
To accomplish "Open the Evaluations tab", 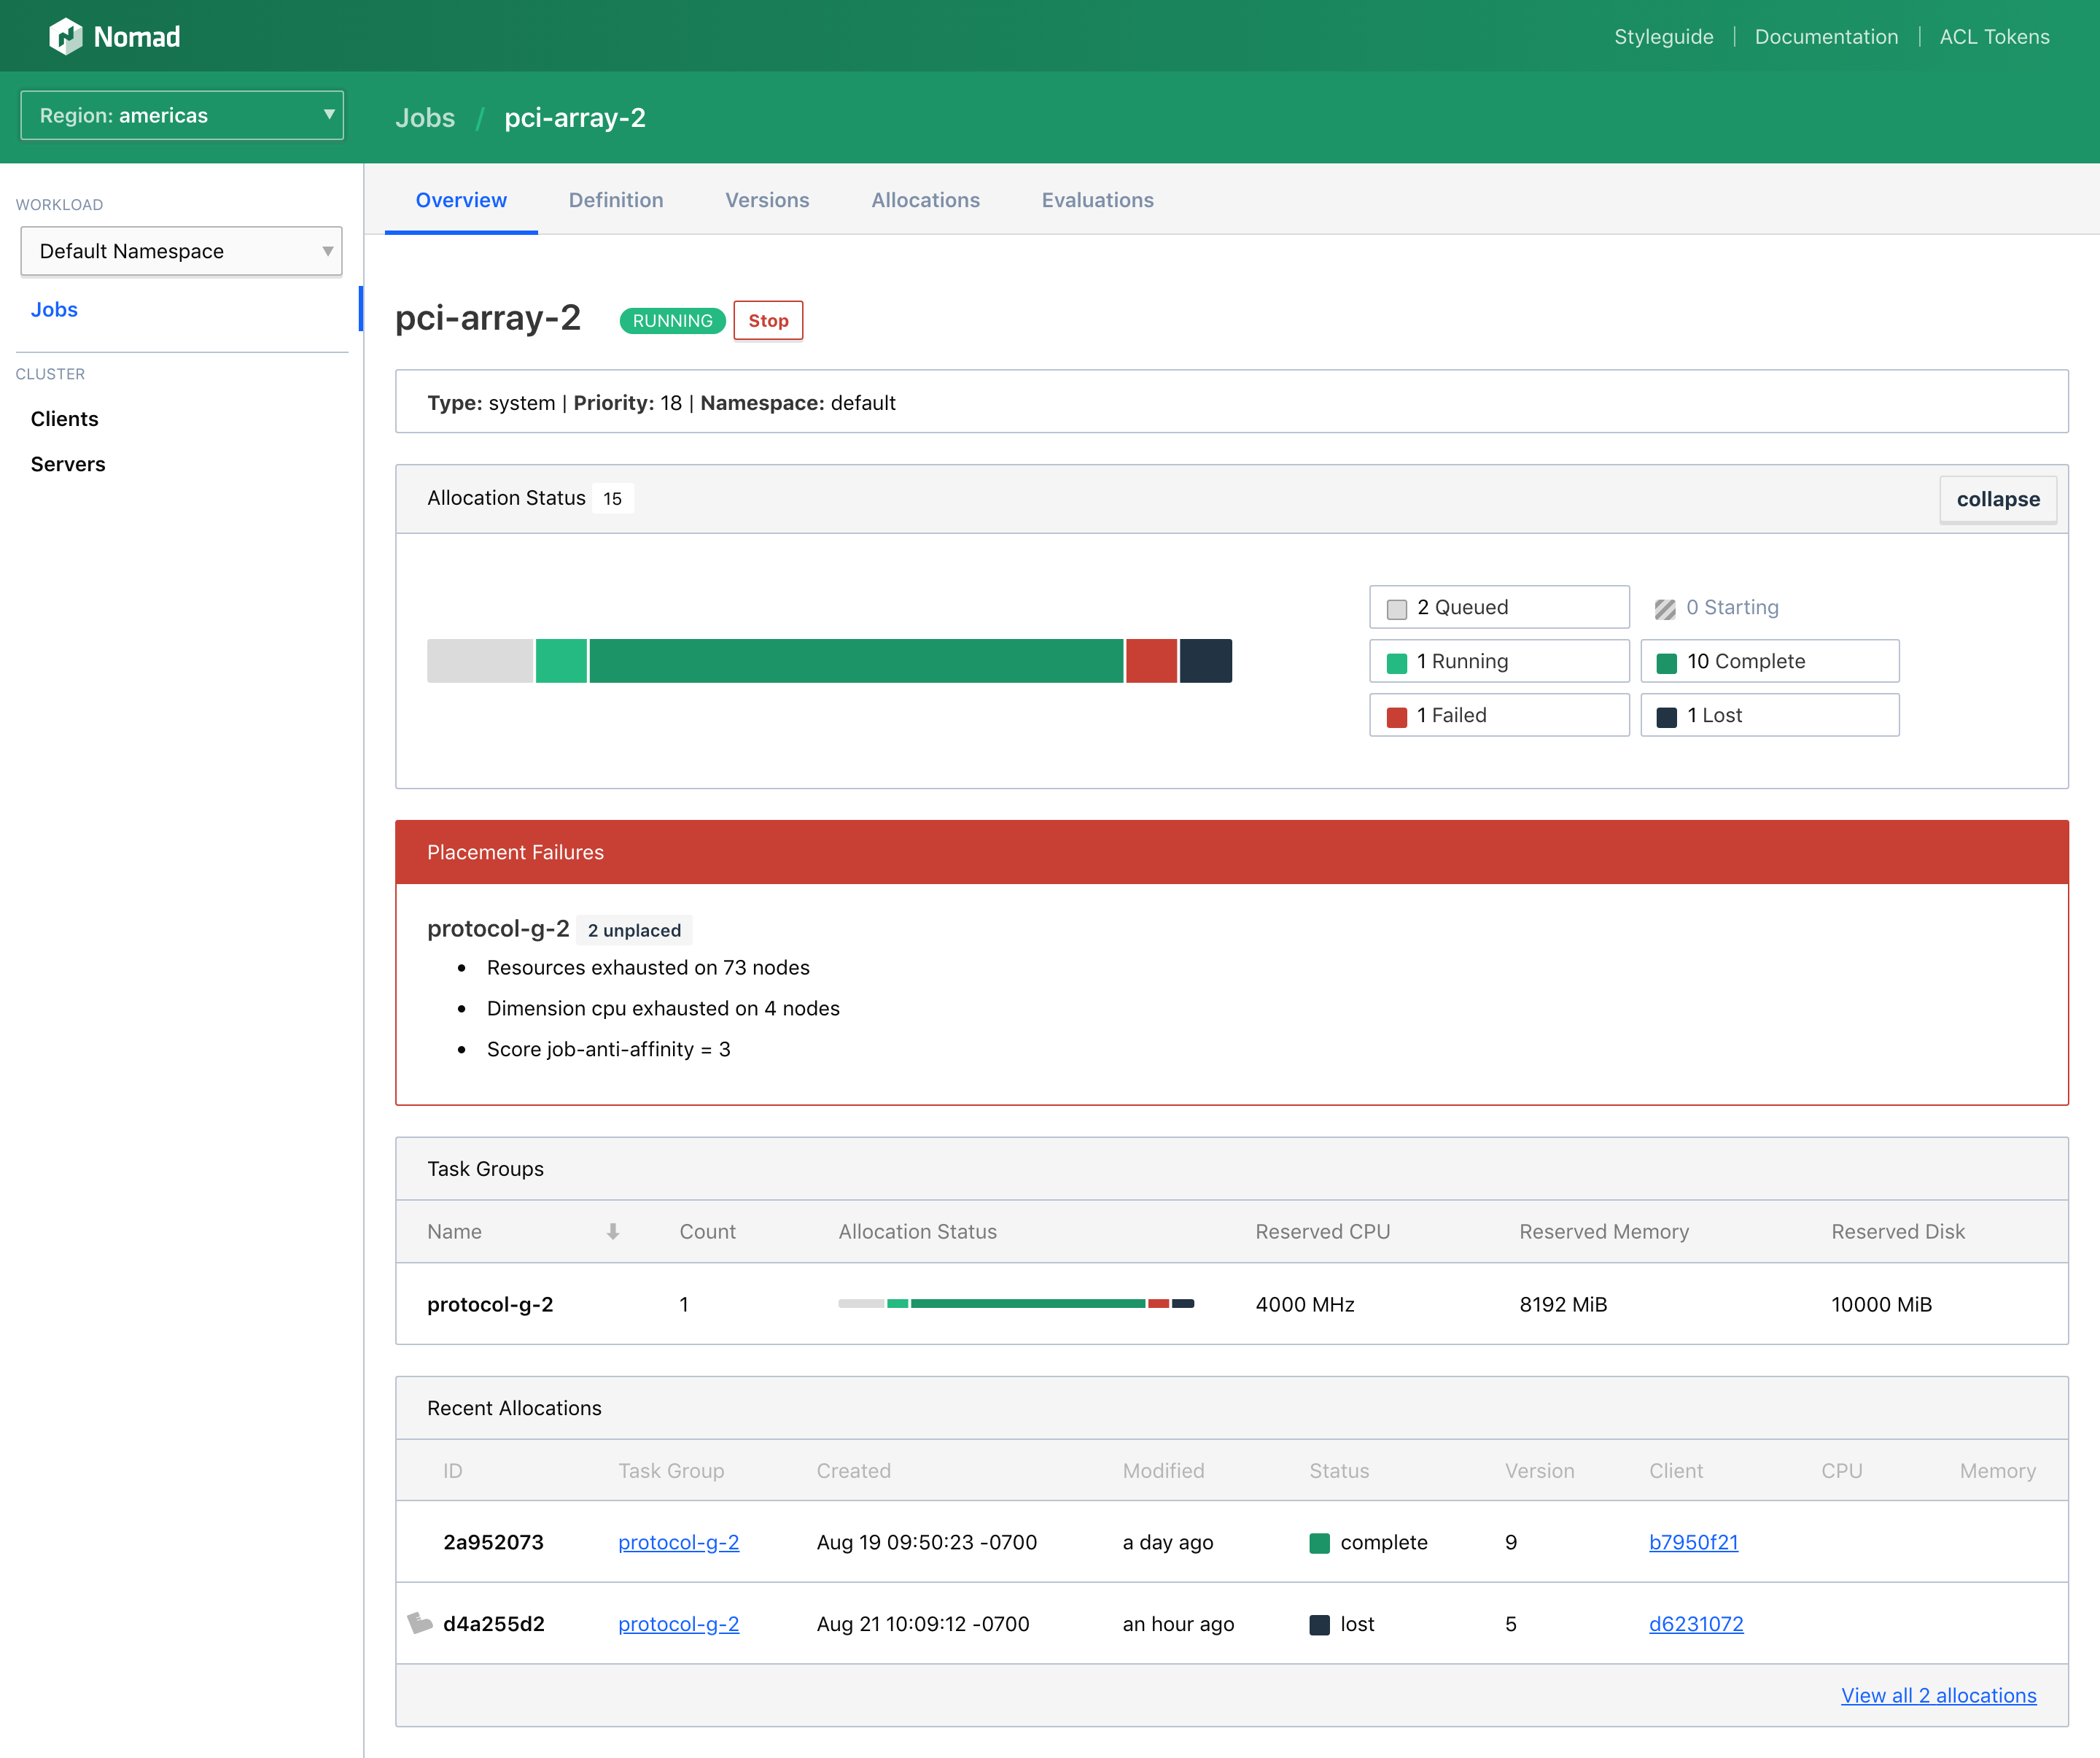I will click(1097, 200).
